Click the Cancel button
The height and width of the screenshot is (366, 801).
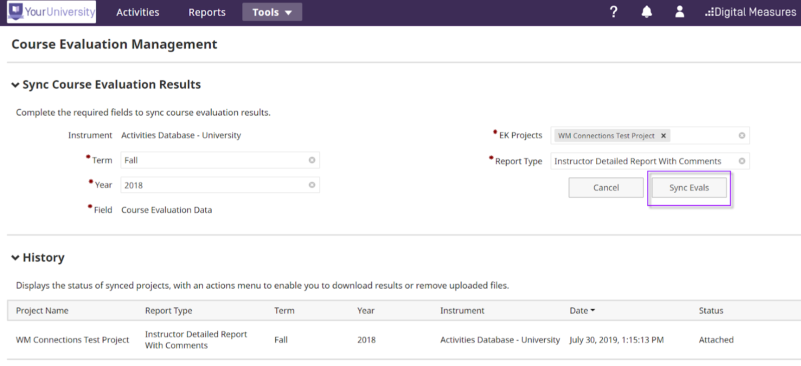606,187
